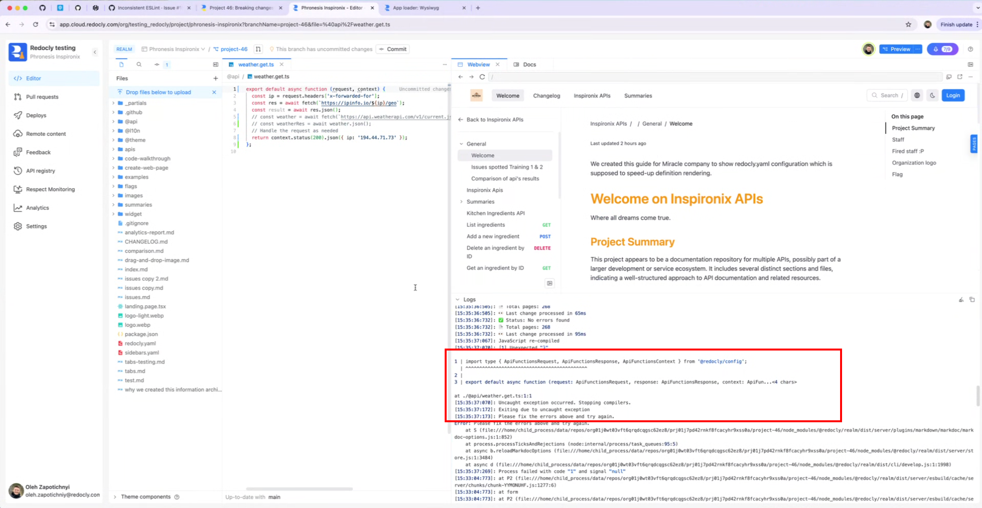The width and height of the screenshot is (982, 508).
Task: Add a new file with the plus icon
Action: pyautogui.click(x=215, y=78)
